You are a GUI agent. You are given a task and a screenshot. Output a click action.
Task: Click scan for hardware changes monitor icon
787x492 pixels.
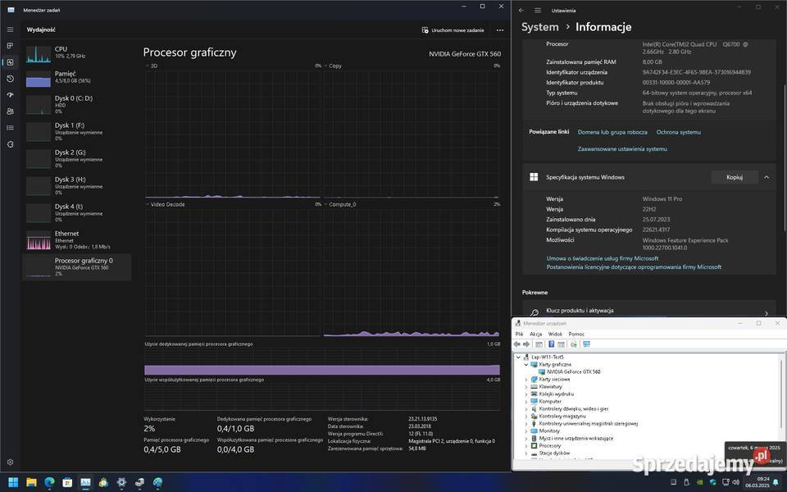[x=586, y=344]
